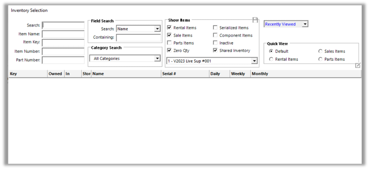
Task: Select the Sales Items quick view radio
Action: 320,51
